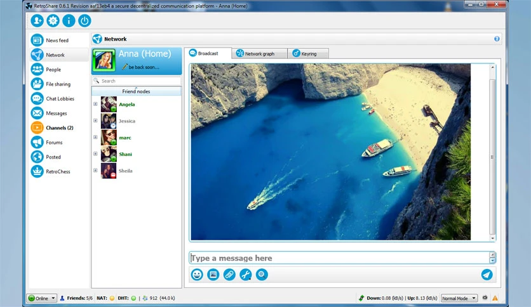Click the friend Search field

(136, 81)
